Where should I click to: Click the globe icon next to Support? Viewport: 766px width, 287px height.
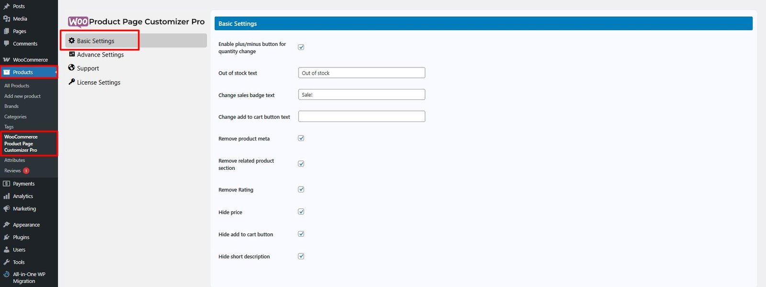tap(72, 68)
